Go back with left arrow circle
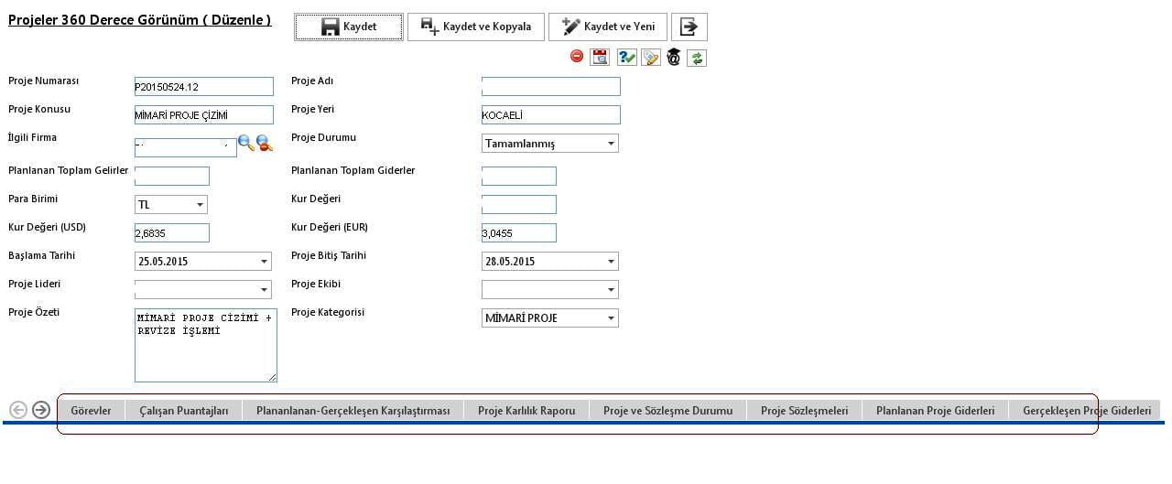This screenshot has height=484, width=1172. pyautogui.click(x=17, y=410)
